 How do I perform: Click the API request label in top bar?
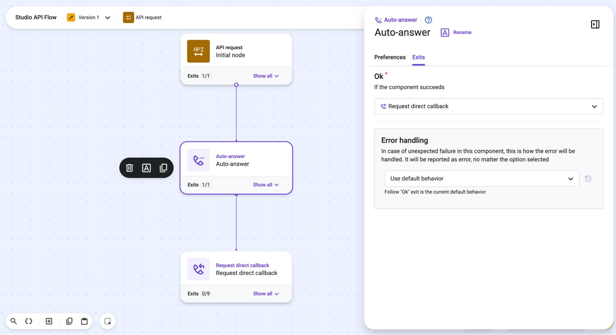149,17
